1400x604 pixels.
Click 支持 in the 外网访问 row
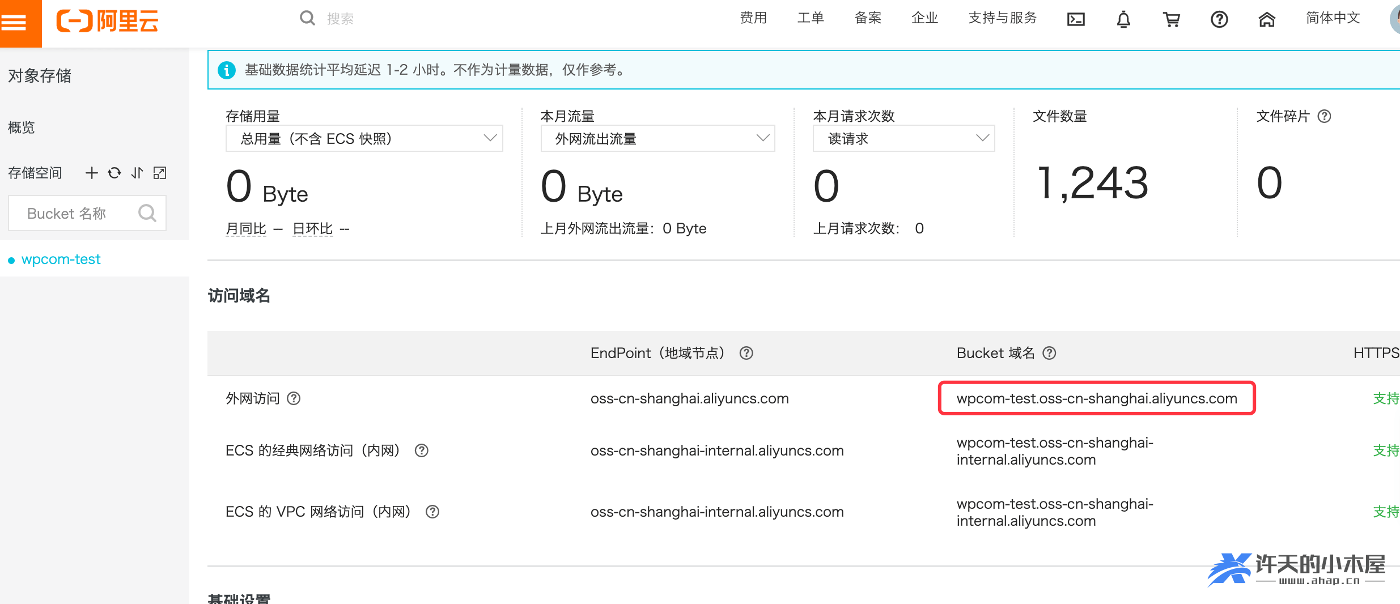(1386, 398)
